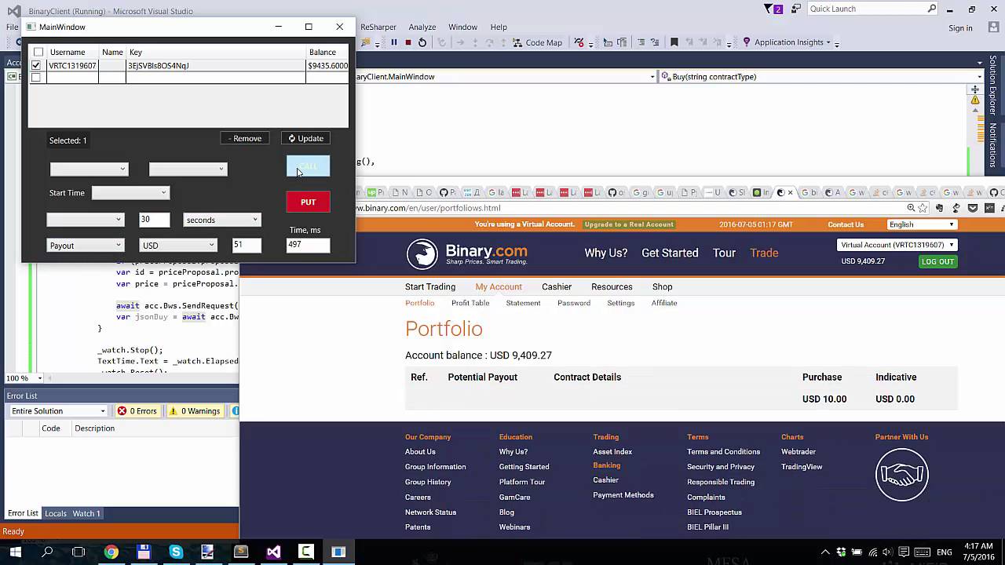Open the Cashier menu on Binary.com
The width and height of the screenshot is (1005, 565).
tap(557, 286)
